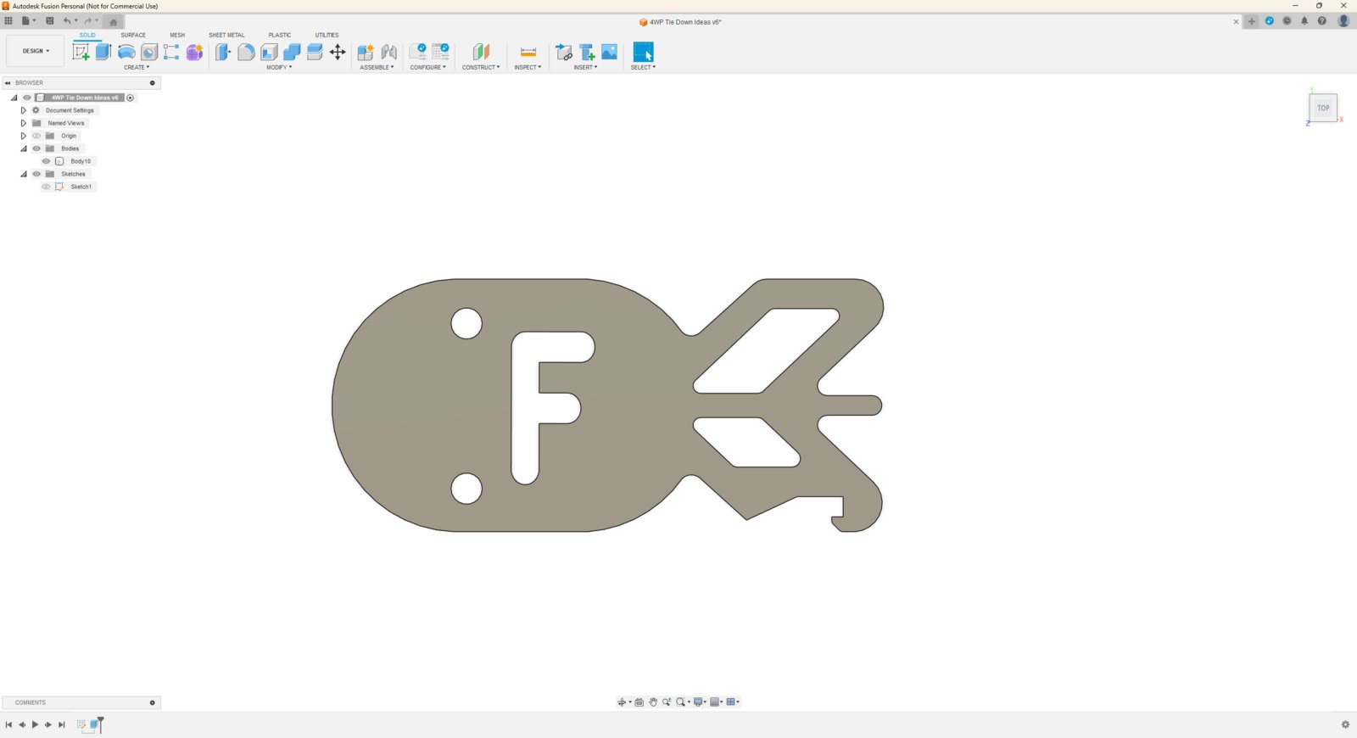This screenshot has height=738, width=1357.
Task: Select the Shell tool
Action: click(269, 52)
